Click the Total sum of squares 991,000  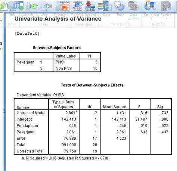[x=69, y=145]
